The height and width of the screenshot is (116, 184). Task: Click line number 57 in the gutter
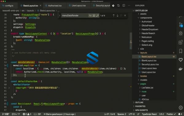(5, 75)
